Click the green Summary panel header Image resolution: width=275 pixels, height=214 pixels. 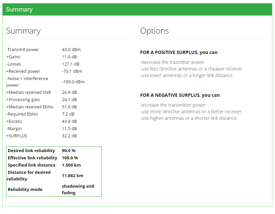[x=137, y=10]
